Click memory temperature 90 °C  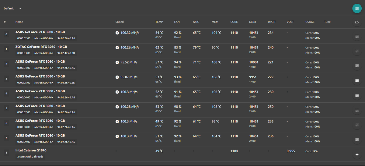click(216, 48)
